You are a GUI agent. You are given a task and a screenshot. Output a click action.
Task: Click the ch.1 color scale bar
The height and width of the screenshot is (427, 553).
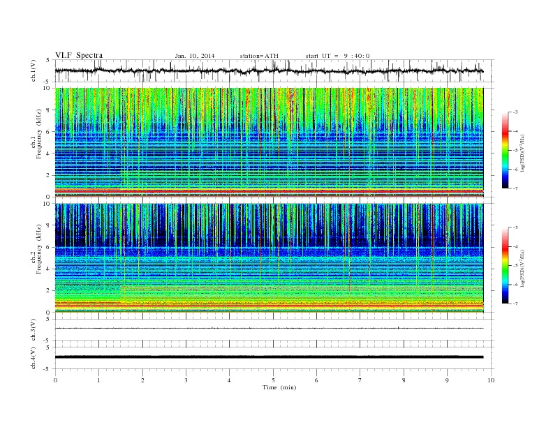tap(505, 150)
